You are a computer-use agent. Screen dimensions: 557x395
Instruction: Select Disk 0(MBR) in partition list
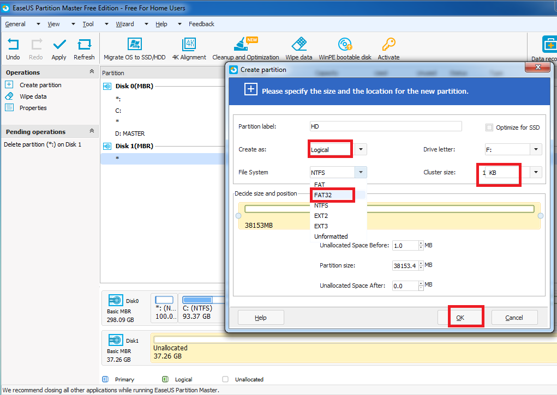click(134, 86)
